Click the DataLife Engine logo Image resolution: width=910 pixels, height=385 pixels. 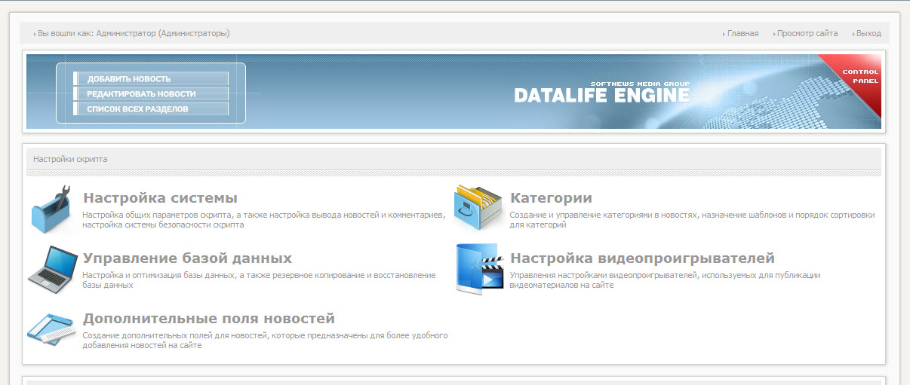point(602,92)
